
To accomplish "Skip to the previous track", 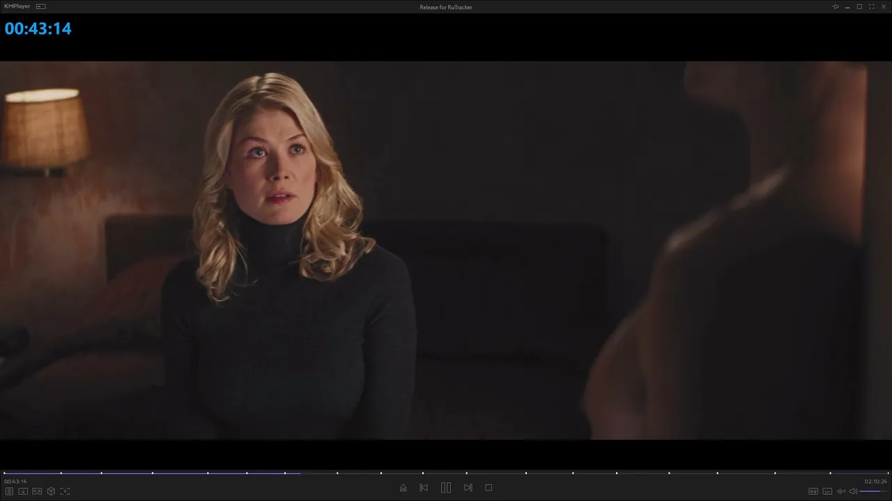I will pos(424,488).
